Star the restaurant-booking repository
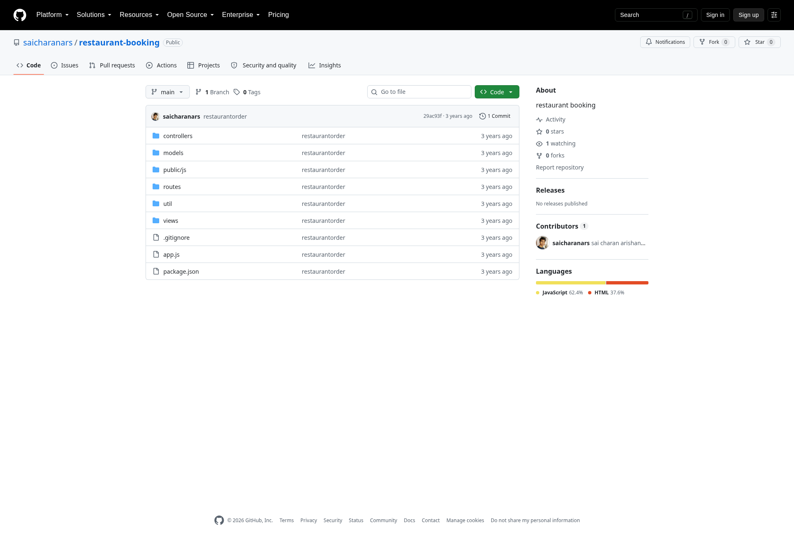The width and height of the screenshot is (794, 542). [760, 42]
